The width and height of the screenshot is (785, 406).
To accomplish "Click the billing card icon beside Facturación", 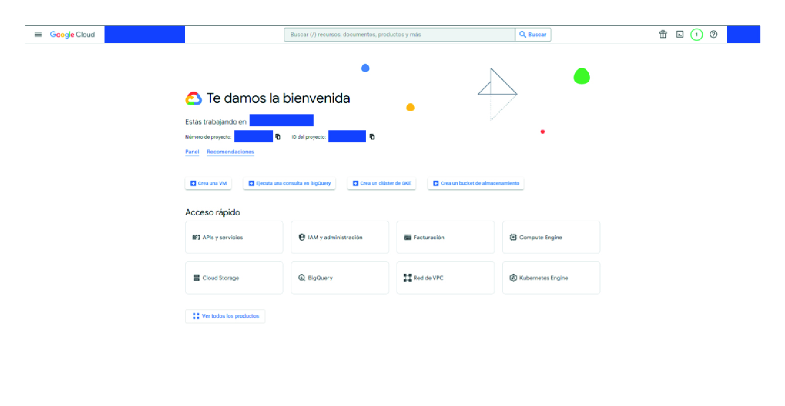I will pyautogui.click(x=407, y=237).
